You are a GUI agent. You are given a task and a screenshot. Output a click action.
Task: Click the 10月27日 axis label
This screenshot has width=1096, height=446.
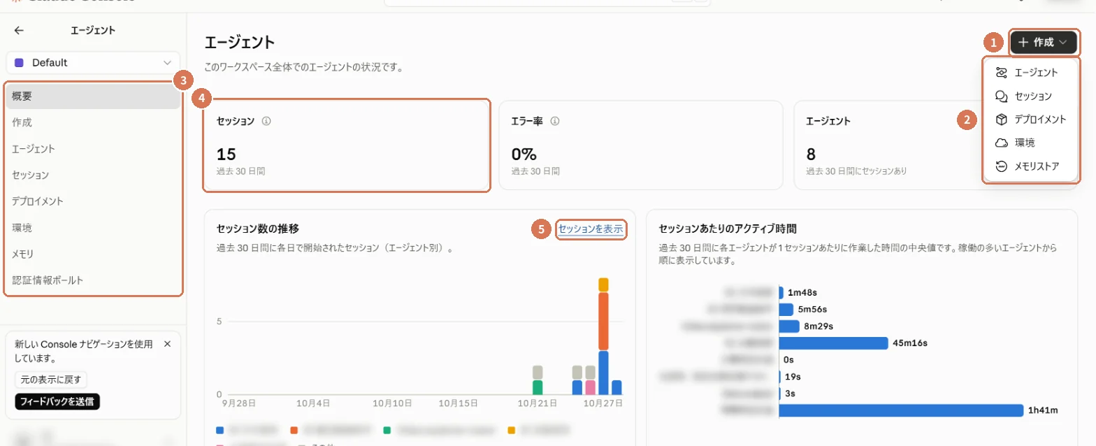point(603,403)
